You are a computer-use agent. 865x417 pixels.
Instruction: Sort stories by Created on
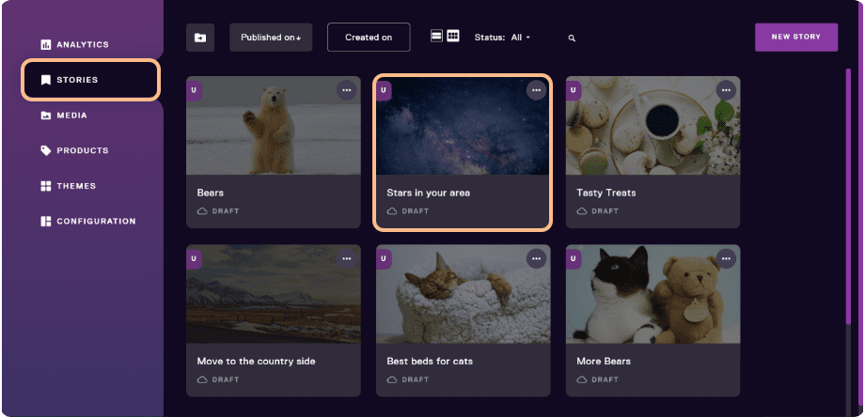point(369,38)
